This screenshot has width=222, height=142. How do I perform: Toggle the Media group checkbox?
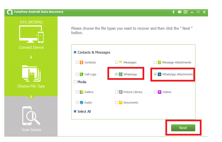(75, 82)
